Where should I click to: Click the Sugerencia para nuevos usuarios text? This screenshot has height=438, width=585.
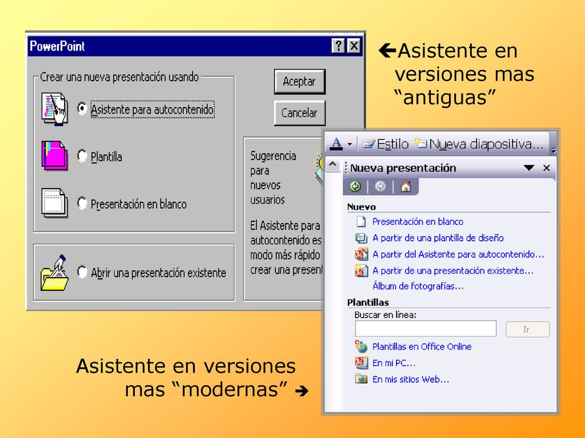point(273,178)
